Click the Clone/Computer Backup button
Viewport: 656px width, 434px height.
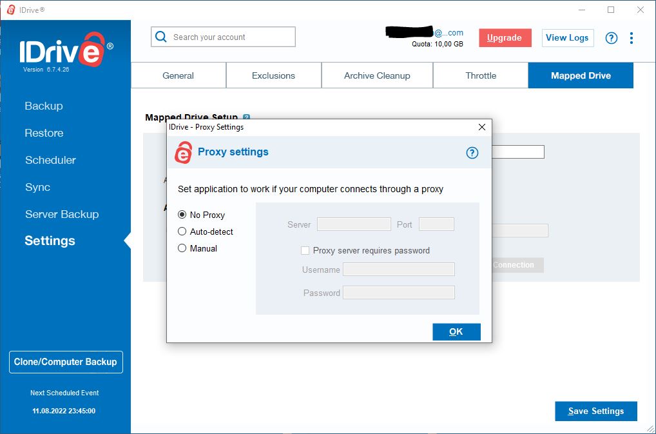66,362
